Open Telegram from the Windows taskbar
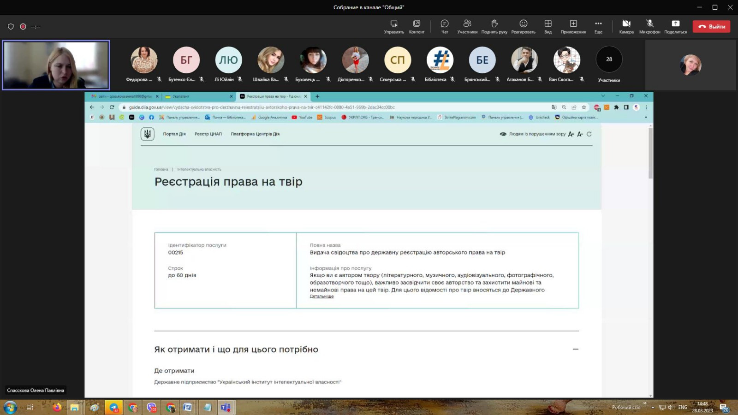738x415 pixels. tap(113, 407)
